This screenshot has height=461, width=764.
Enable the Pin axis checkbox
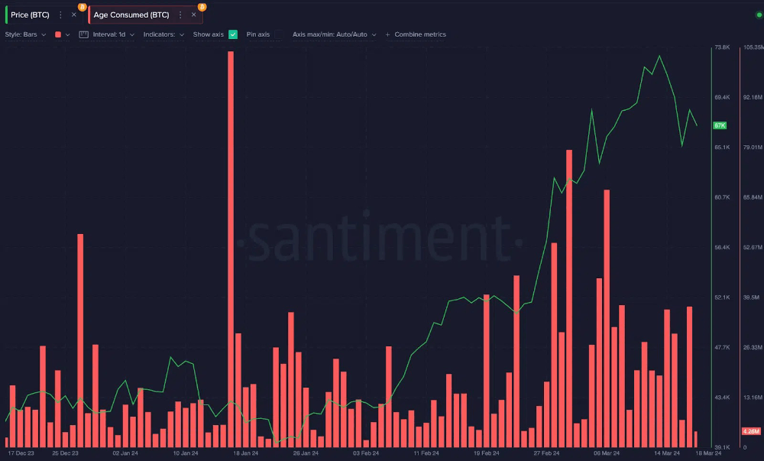[x=279, y=34]
